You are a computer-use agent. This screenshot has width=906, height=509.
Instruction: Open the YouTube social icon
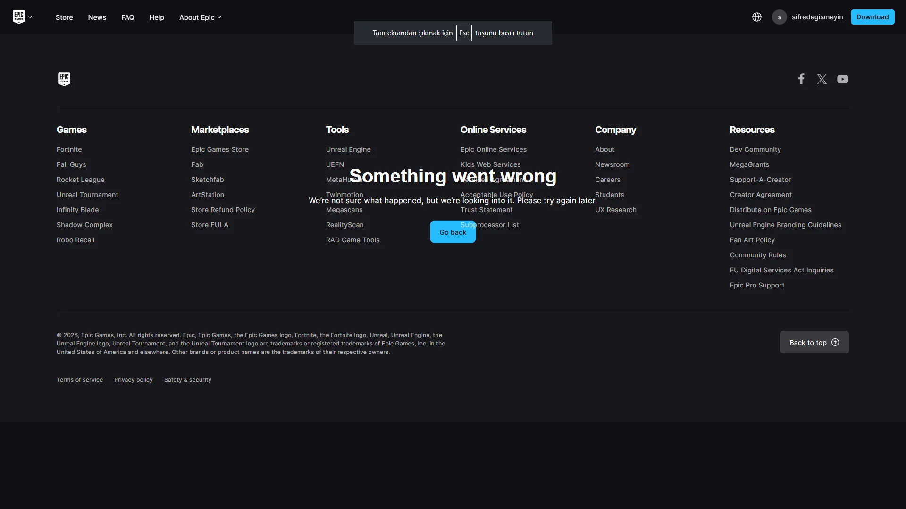click(842, 79)
